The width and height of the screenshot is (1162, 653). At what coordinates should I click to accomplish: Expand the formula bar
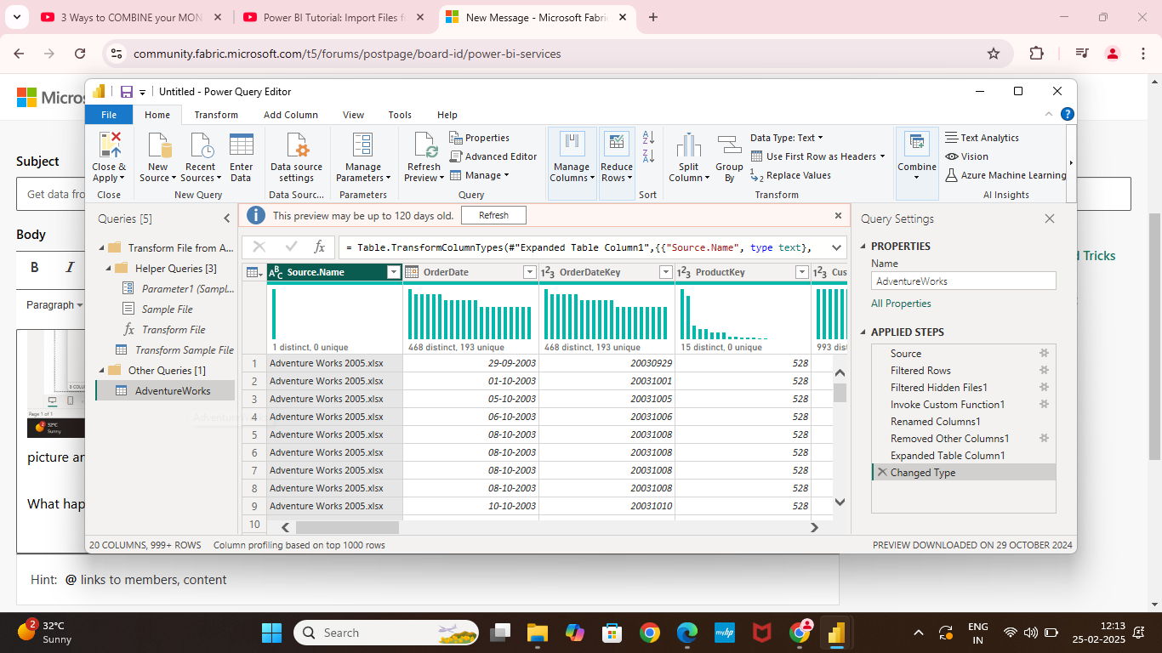pyautogui.click(x=836, y=247)
